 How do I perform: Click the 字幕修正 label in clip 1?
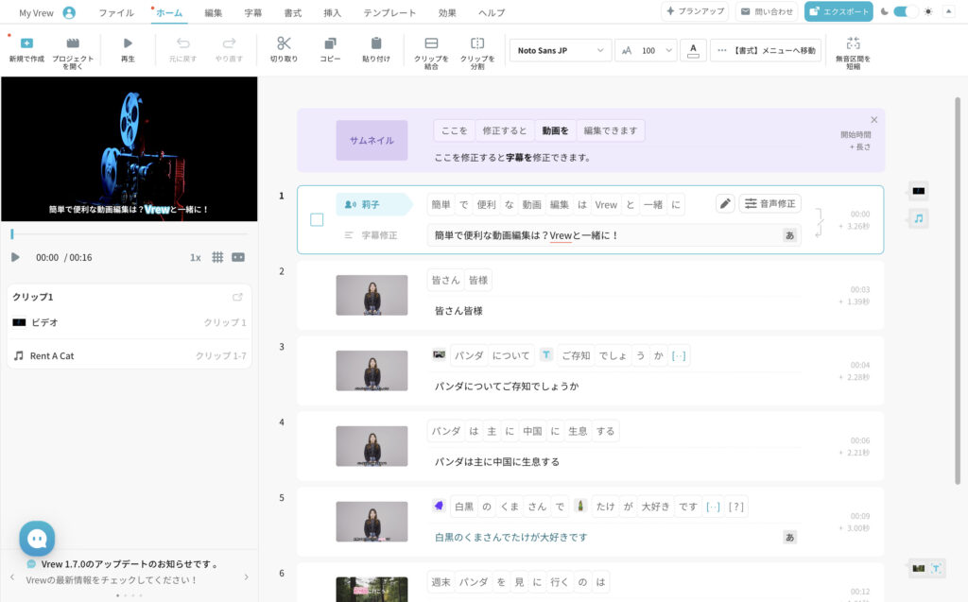[x=379, y=235]
